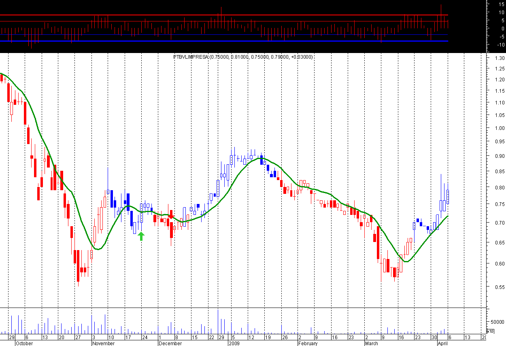This screenshot has height=346, width=506.
Task: Click the green up-arrow buy signal
Action: pyautogui.click(x=141, y=236)
